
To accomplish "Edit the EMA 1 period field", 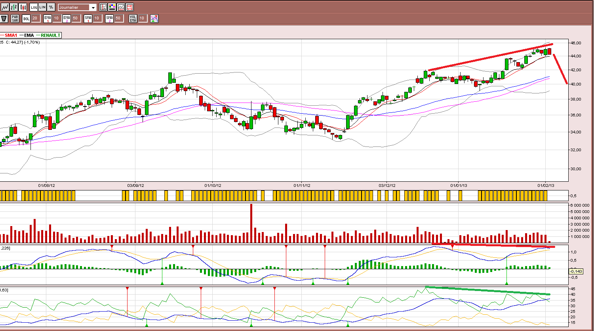I will tap(56, 18).
